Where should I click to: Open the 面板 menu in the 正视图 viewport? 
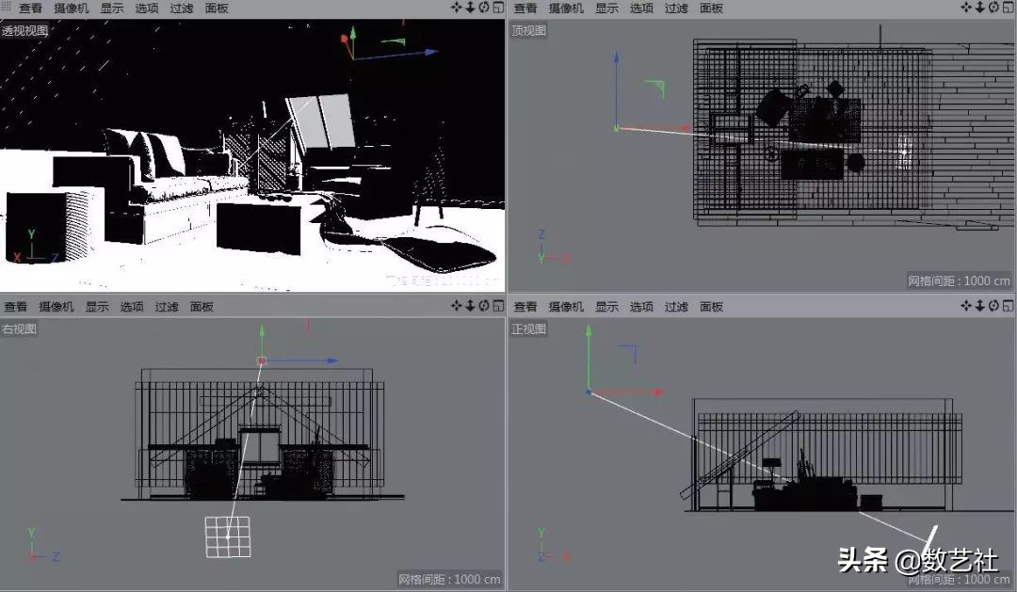[x=711, y=305]
